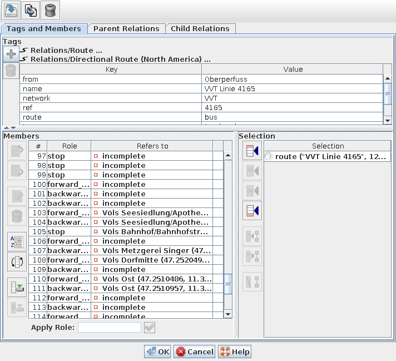Screen dimensions: 396x361
Task: Select member row Völs Bahnhof/Bahnhofstr
Action: pos(155,231)
